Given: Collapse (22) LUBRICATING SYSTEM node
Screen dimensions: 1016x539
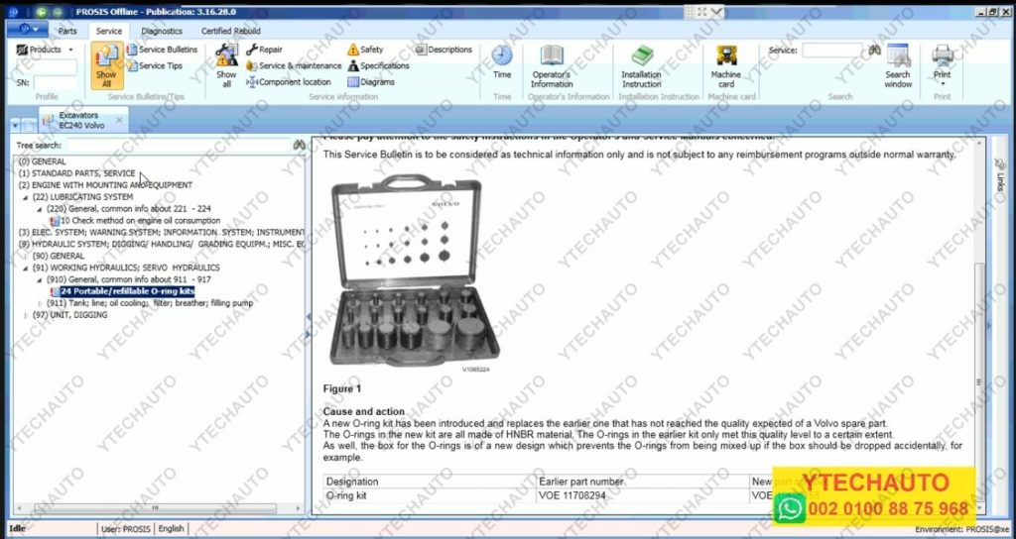Looking at the screenshot, I should pos(26,197).
